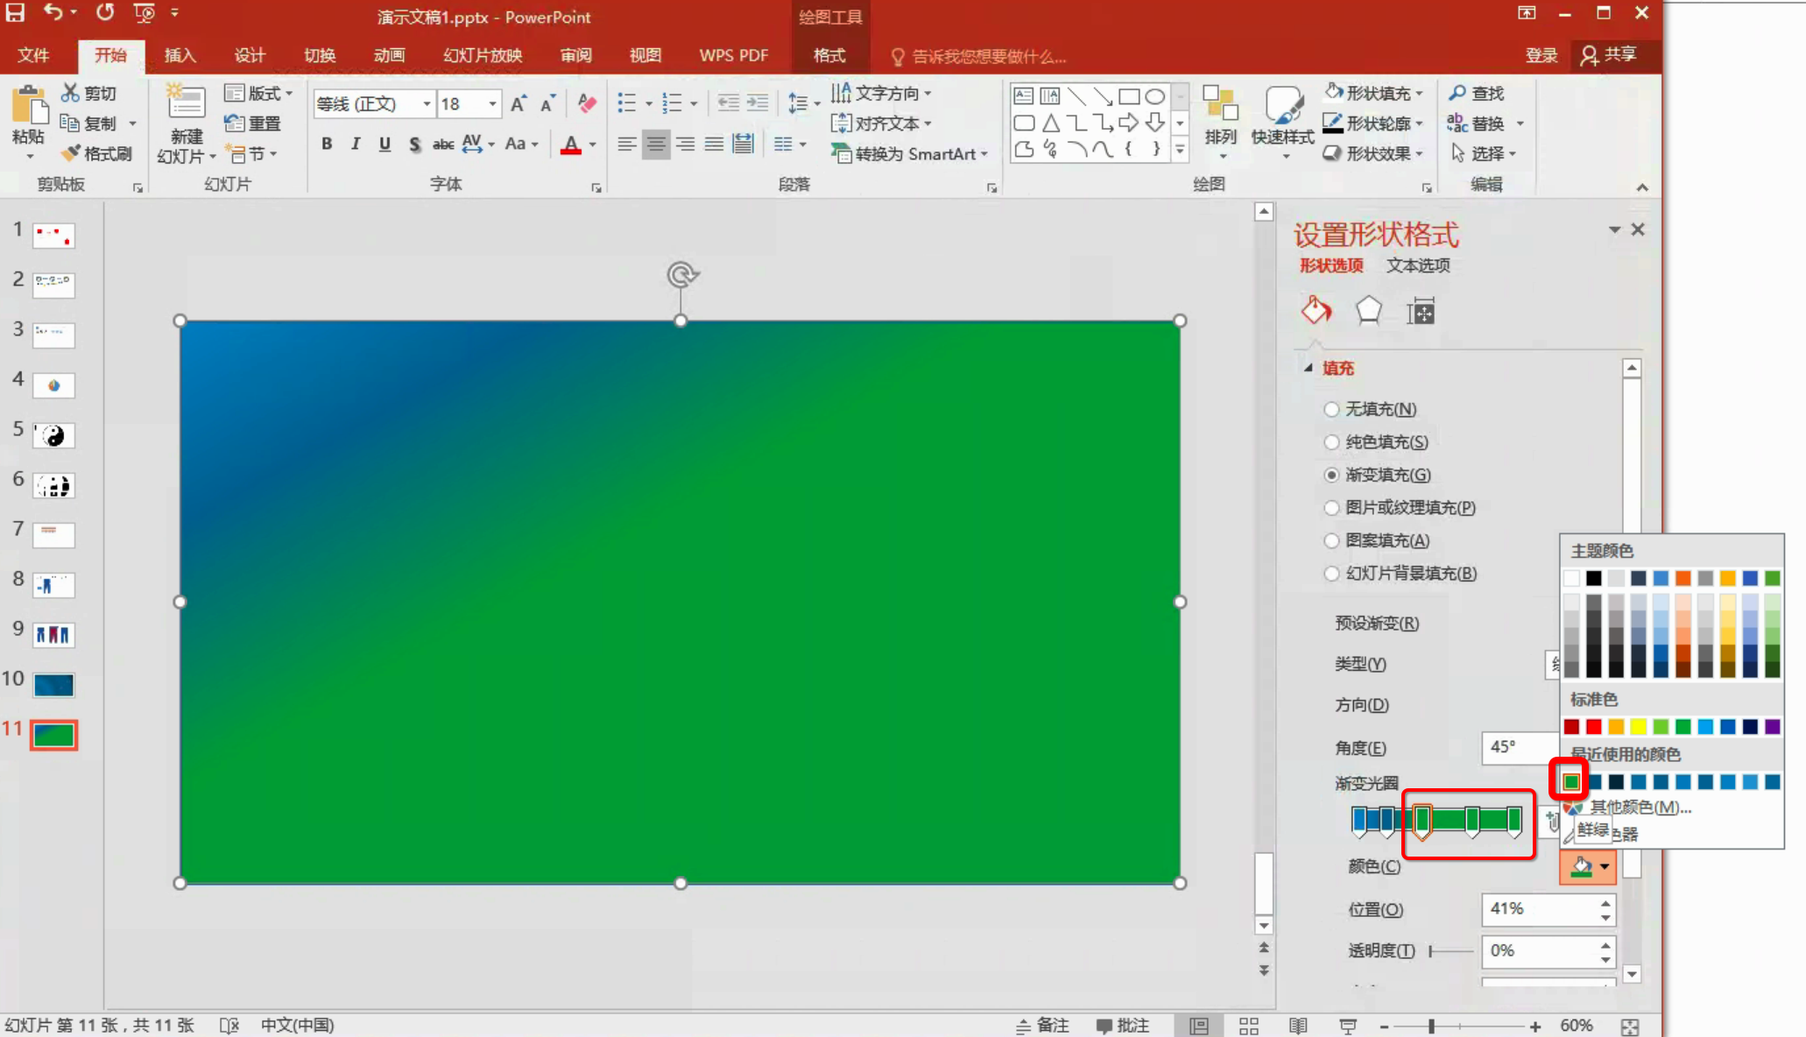The height and width of the screenshot is (1037, 1806).
Task: Align text left in paragraph group
Action: [x=626, y=144]
